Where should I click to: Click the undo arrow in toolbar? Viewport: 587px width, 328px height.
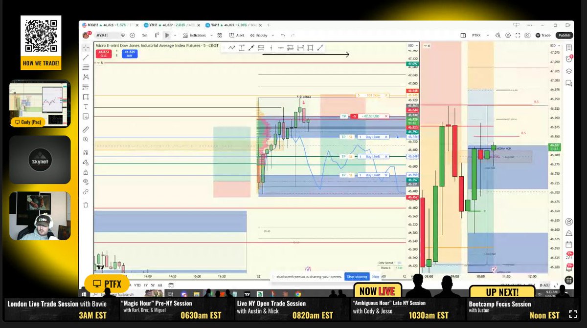point(283,35)
